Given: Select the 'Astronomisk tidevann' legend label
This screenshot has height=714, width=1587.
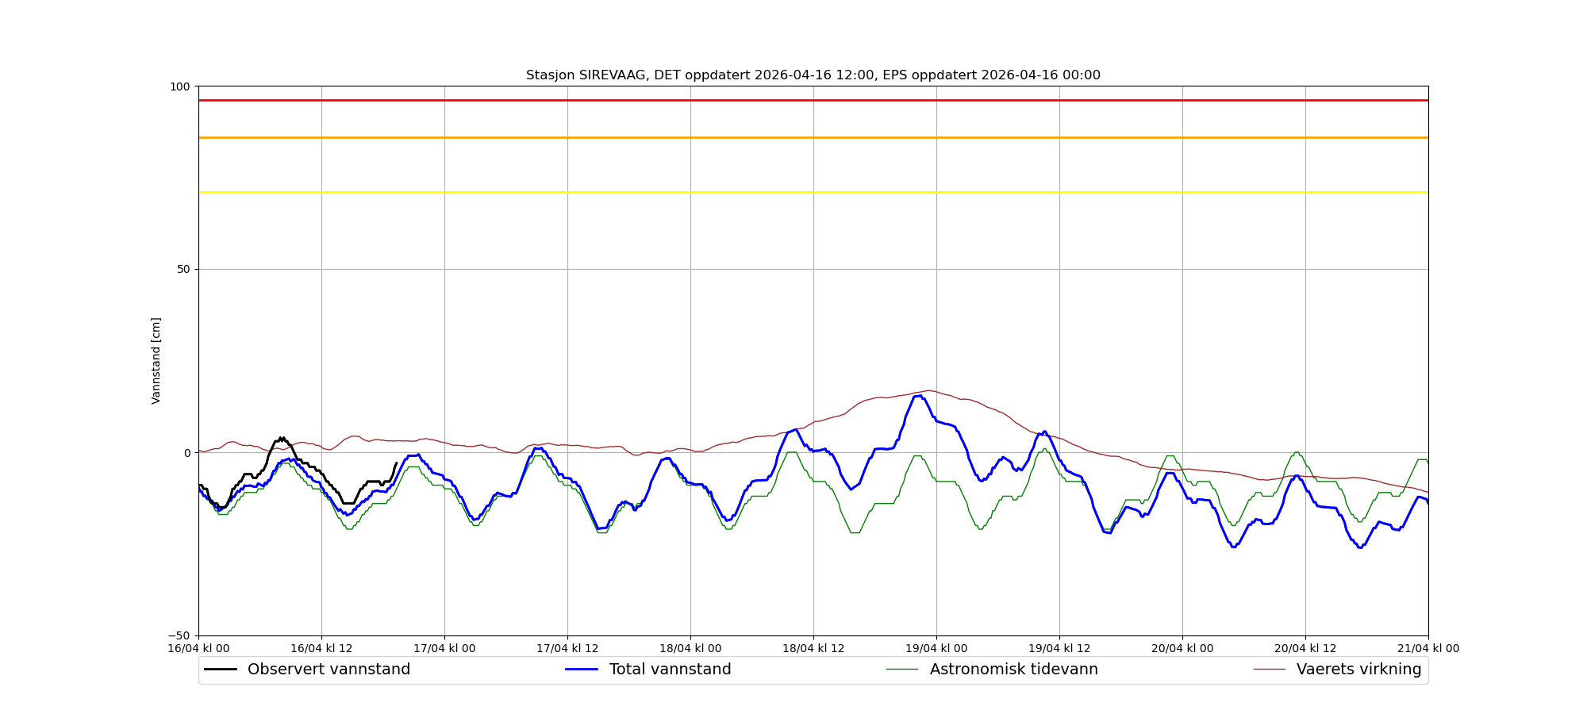Looking at the screenshot, I should pyautogui.click(x=1013, y=670).
